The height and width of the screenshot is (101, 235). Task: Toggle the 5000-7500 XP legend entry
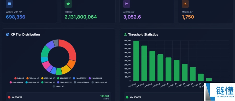click(48, 82)
